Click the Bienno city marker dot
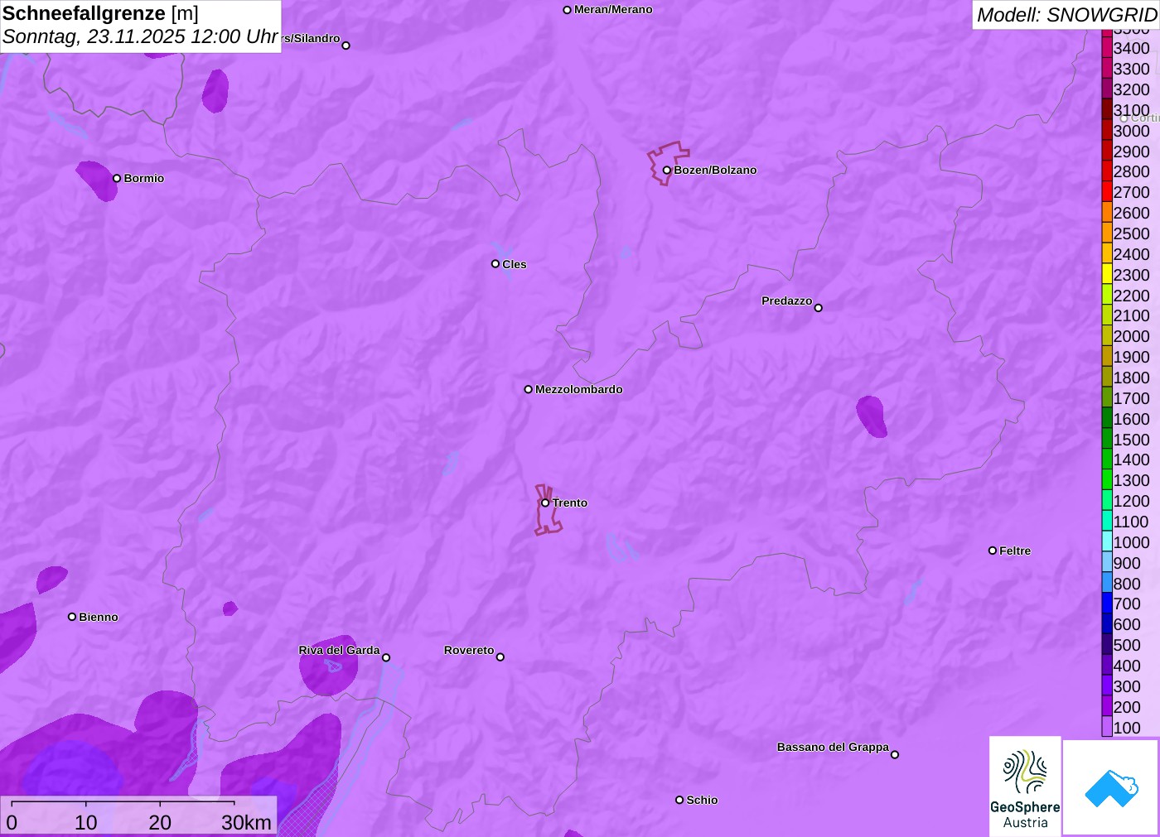This screenshot has height=837, width=1160. (72, 617)
